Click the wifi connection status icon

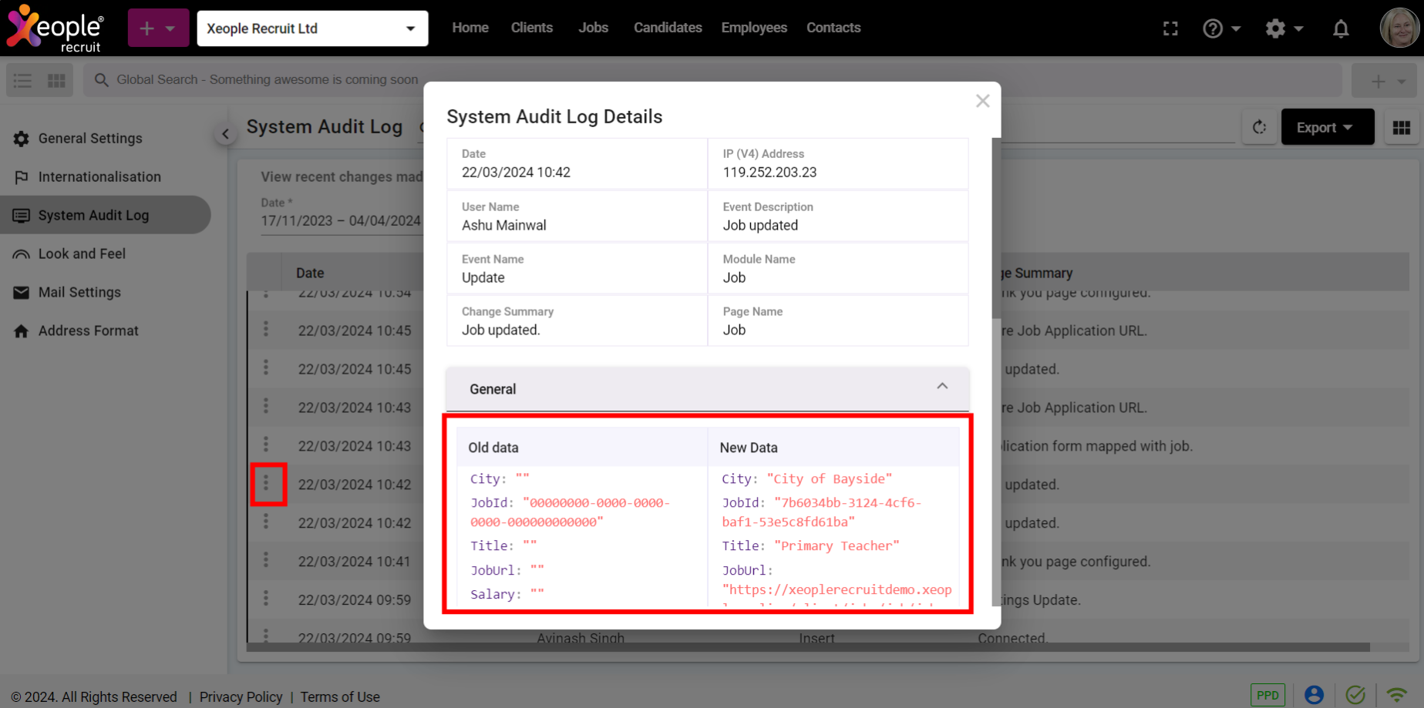coord(1396,695)
